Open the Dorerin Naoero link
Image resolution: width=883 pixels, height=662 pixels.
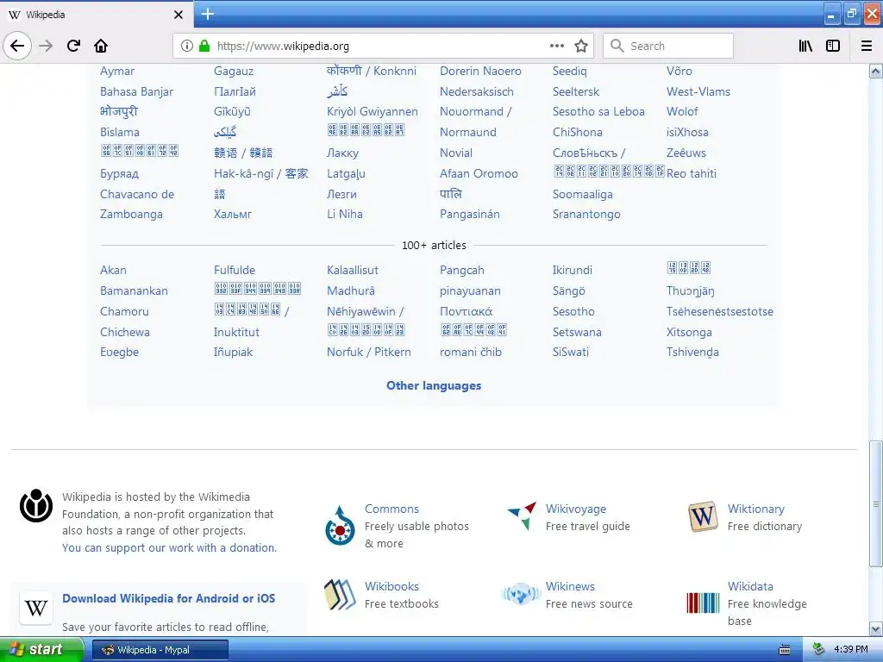point(480,71)
